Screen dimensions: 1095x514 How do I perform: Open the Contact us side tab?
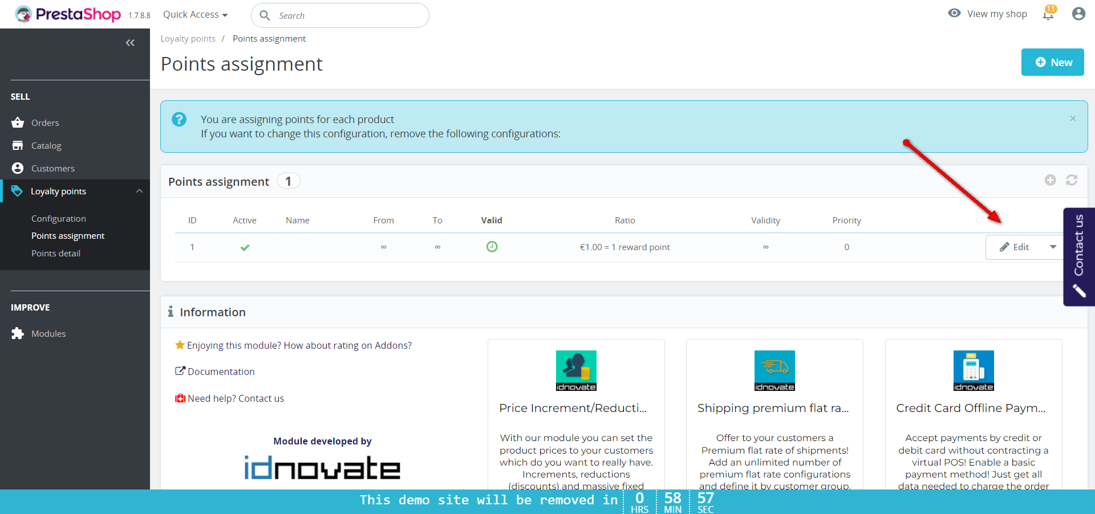coord(1079,256)
